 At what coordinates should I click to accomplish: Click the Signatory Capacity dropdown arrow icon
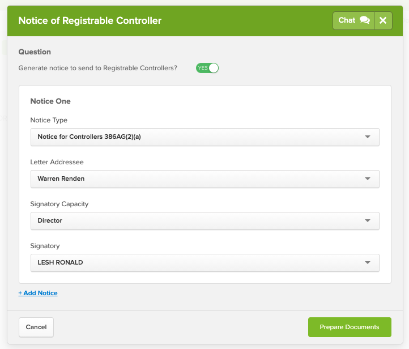(x=367, y=221)
